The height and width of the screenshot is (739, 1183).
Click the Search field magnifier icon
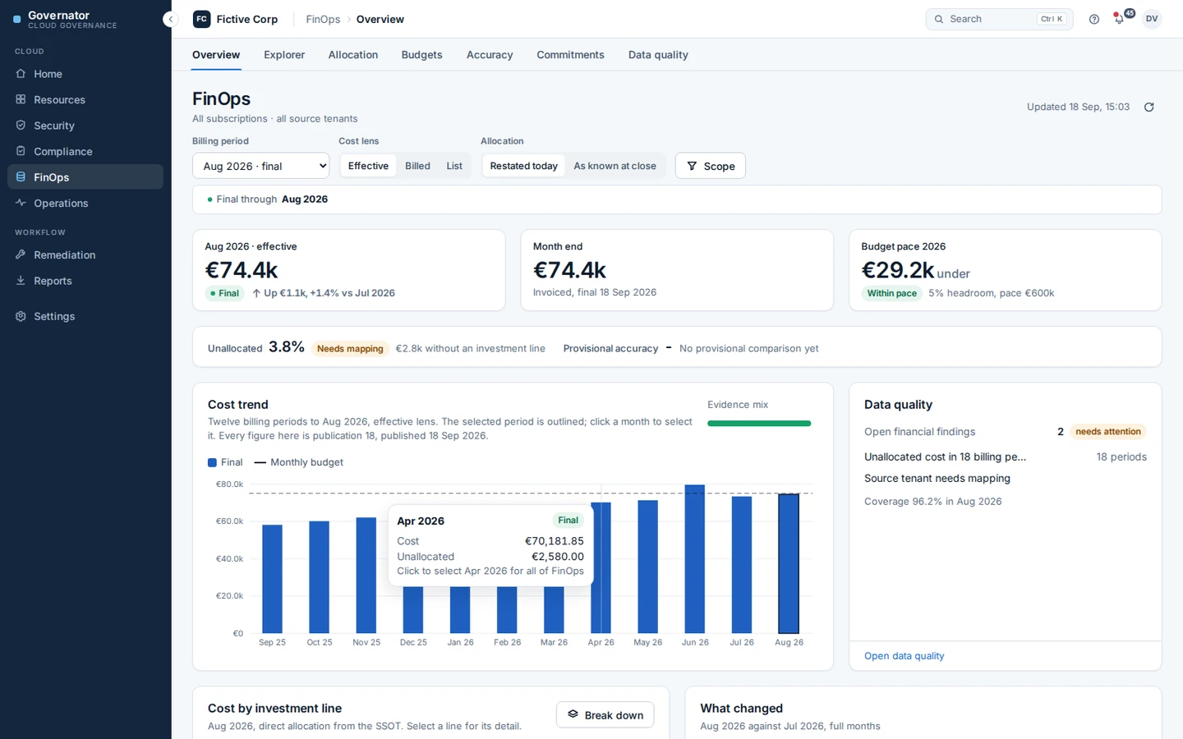pyautogui.click(x=939, y=19)
